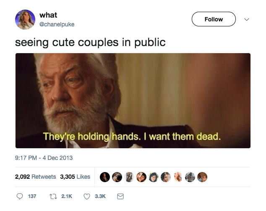This screenshot has height=211, width=266.
Task: Open the 9:17 PM - 4 Dec 2013 timestamp
Action: (44, 158)
